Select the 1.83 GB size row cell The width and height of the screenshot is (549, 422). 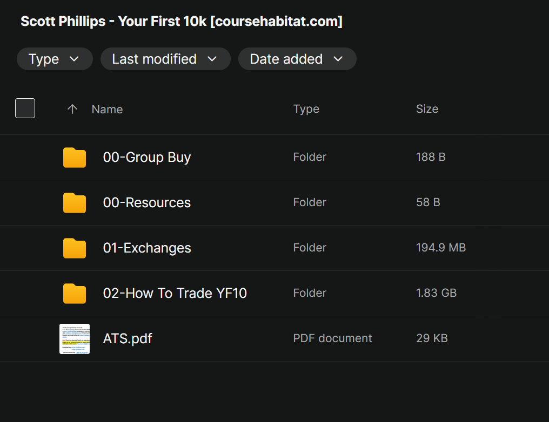click(x=436, y=294)
